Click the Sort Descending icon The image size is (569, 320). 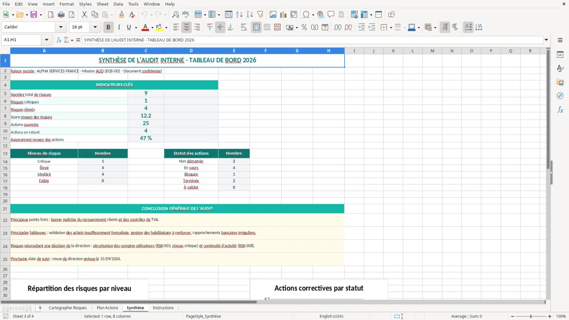(250, 15)
